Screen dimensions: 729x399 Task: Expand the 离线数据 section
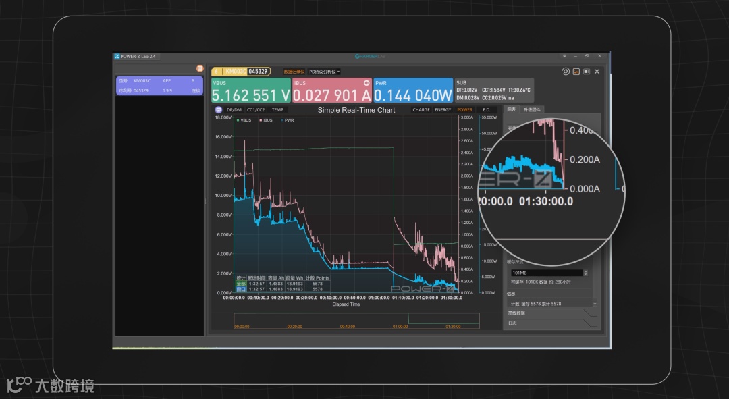pos(551,313)
